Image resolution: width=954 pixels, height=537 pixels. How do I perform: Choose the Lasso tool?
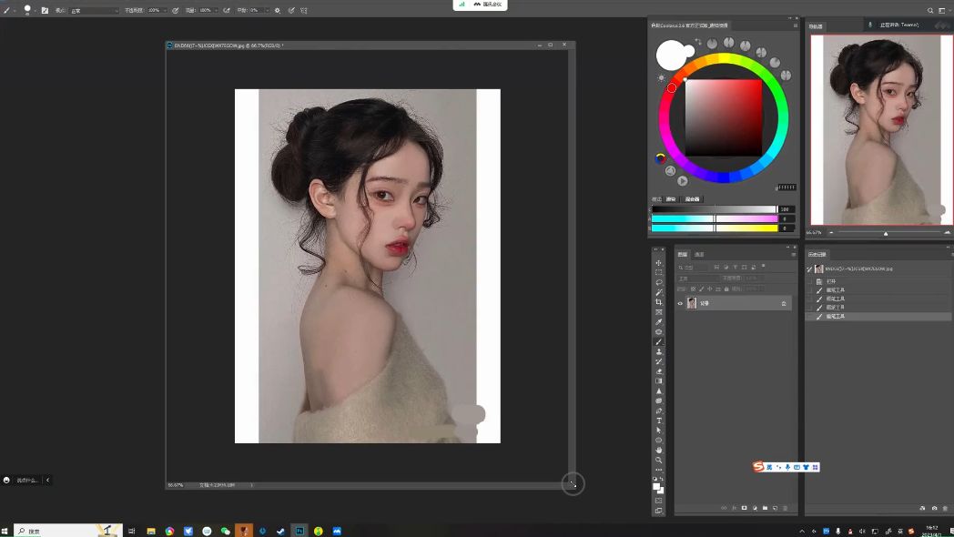coord(658,282)
